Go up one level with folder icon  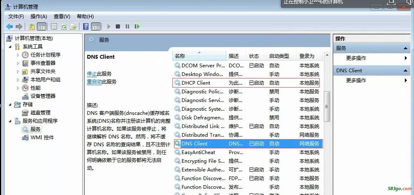pyautogui.click(x=32, y=26)
